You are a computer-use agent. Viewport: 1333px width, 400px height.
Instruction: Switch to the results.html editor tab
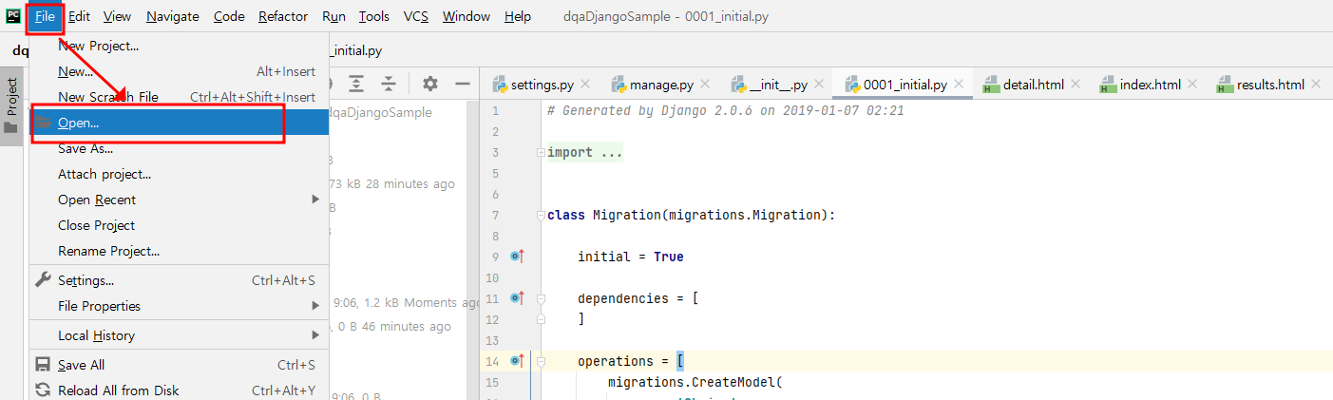(x=1269, y=85)
